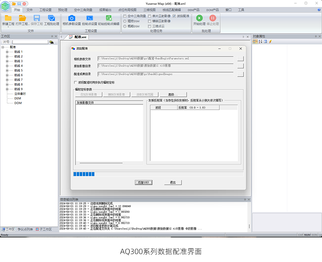Image resolution: width=322 pixels, height=262 pixels.
Task: Open 相机参数设置 camera settings
Action: [x=72, y=18]
